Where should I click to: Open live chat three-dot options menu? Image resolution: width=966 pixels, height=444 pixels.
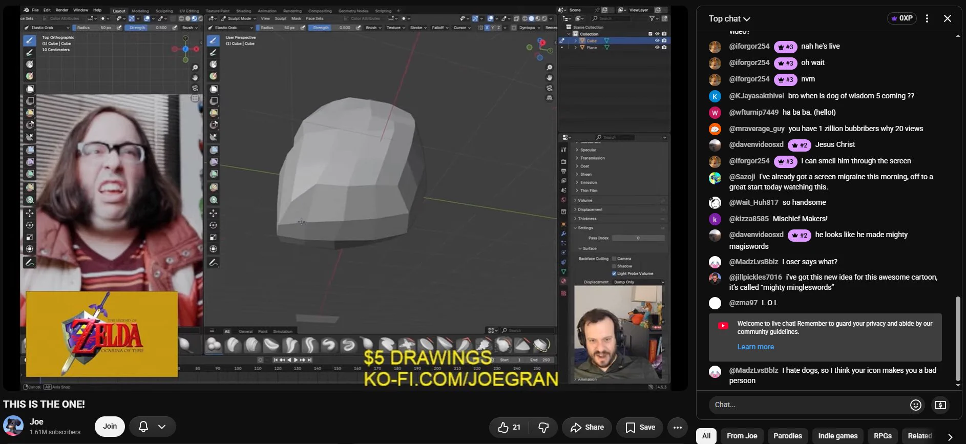tap(927, 18)
